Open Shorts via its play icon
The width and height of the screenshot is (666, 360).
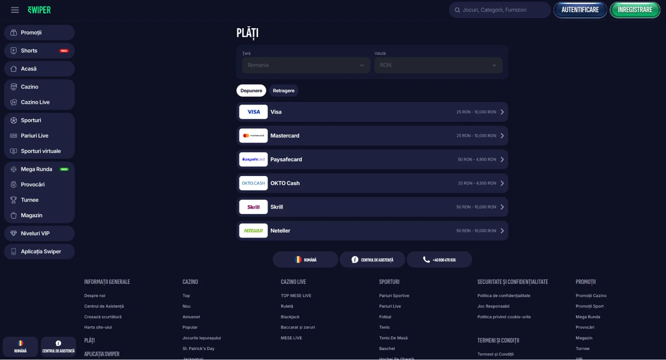click(14, 51)
